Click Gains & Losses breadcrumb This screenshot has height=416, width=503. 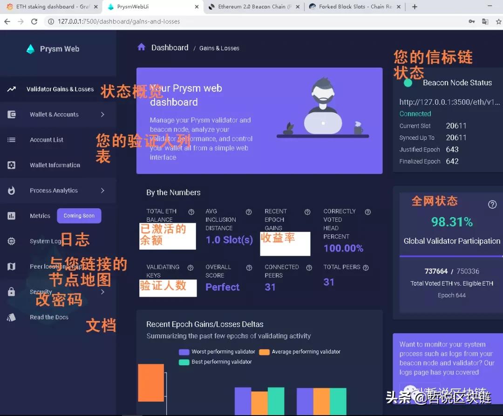click(219, 48)
